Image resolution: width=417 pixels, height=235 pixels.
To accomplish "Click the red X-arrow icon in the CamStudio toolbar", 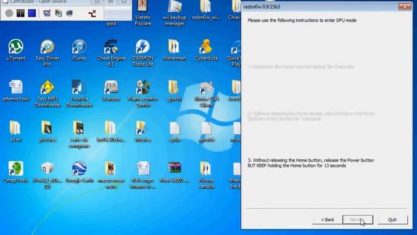I will [92, 13].
